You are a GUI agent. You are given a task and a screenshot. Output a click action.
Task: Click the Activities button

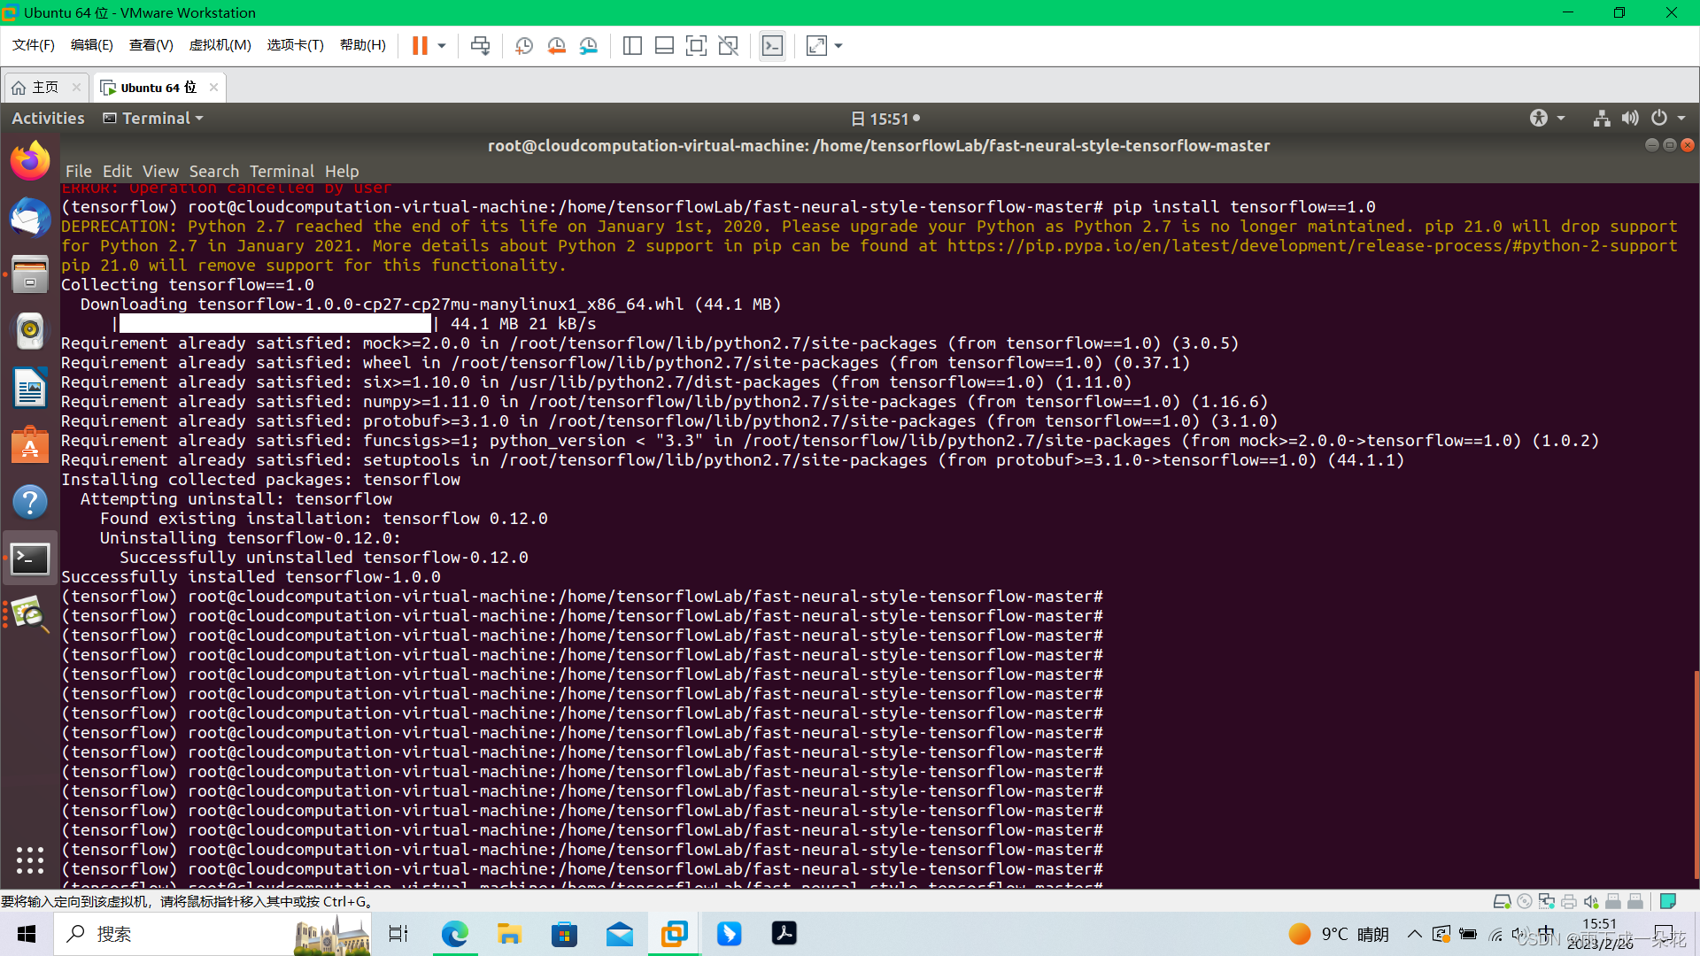[x=48, y=118]
